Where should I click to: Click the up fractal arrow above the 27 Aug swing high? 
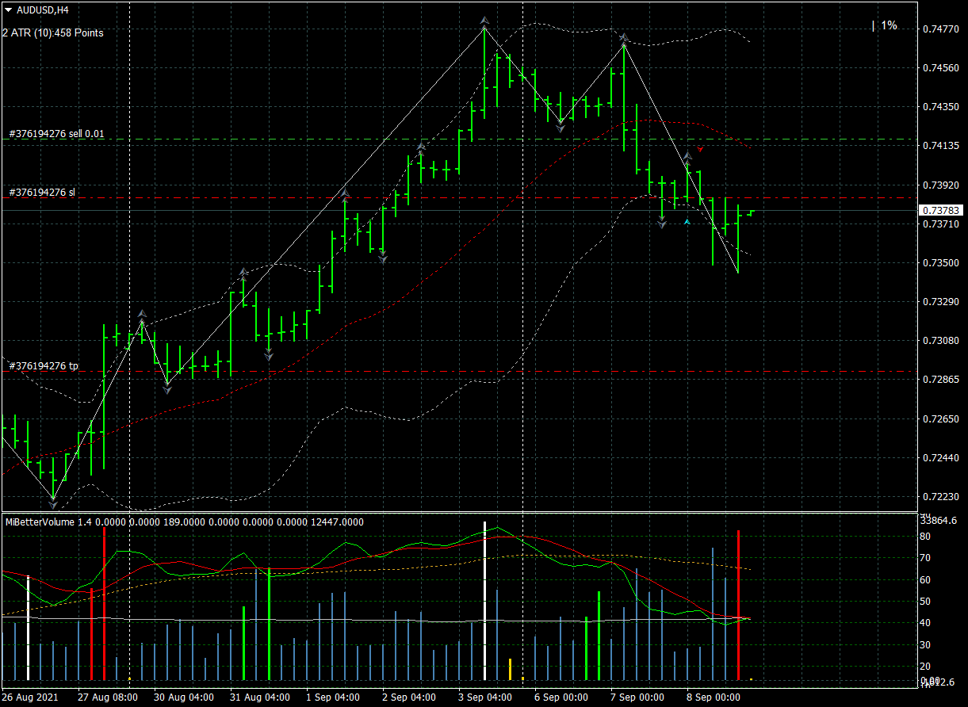(x=142, y=315)
